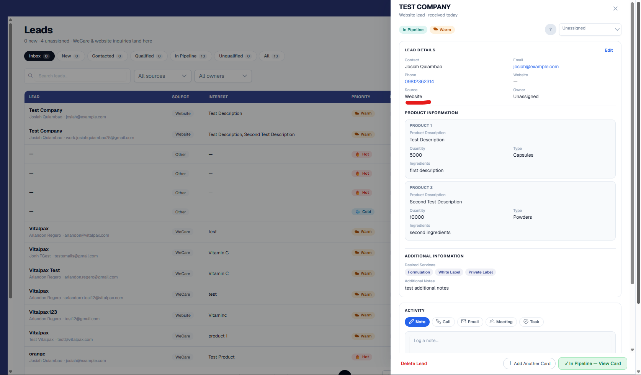Select the Inbox filter tab
Viewport: 641px width, 375px height.
[x=39, y=56]
